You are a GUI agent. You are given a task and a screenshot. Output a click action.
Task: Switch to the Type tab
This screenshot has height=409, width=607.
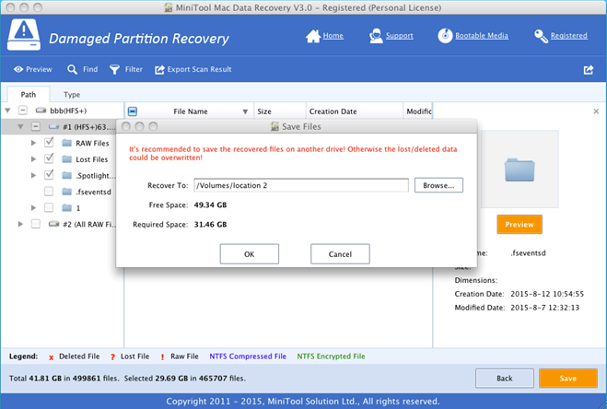pyautogui.click(x=72, y=95)
